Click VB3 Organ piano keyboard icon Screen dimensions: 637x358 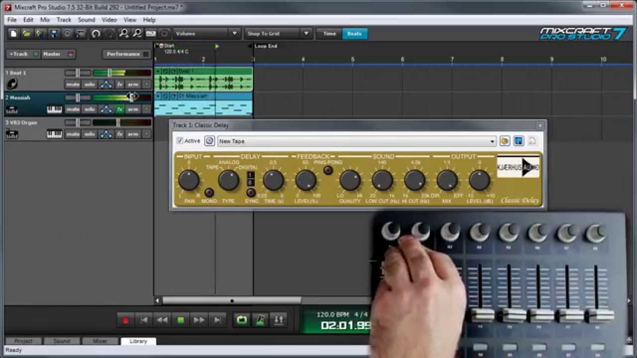click(54, 134)
